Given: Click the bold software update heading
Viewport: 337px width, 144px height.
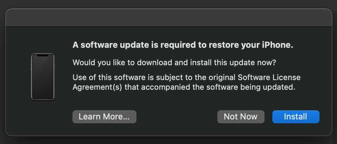Looking at the screenshot, I should click(183, 46).
